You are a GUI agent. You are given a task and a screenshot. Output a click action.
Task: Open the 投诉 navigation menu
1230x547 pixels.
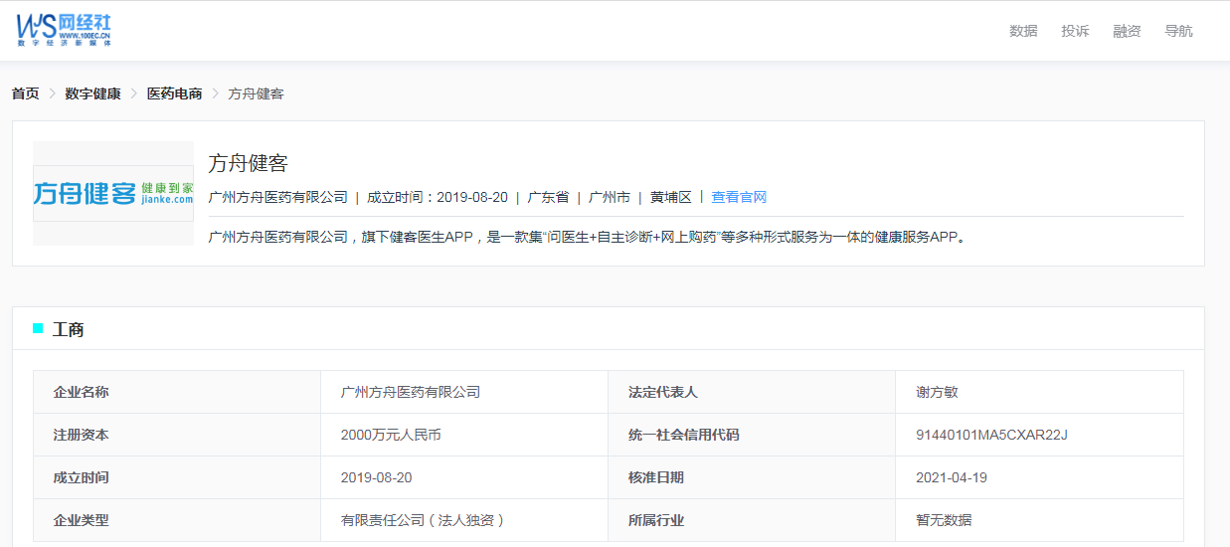(x=1075, y=31)
